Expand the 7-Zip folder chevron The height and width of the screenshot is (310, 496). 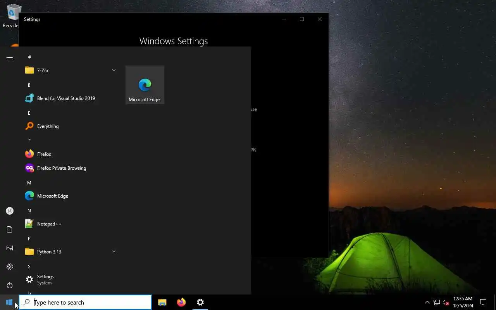114,70
